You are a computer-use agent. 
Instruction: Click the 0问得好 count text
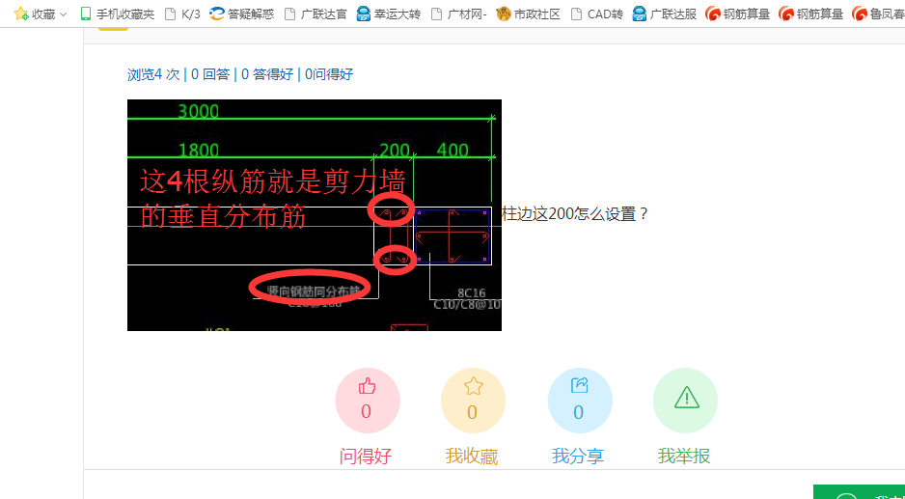pyautogui.click(x=329, y=74)
